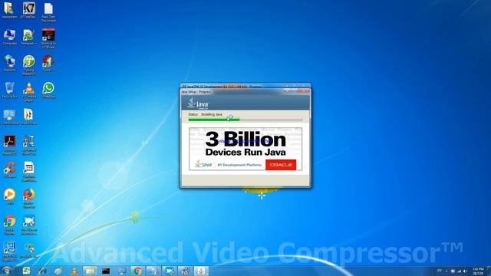Click the volume icon in system tray

(x=465, y=271)
